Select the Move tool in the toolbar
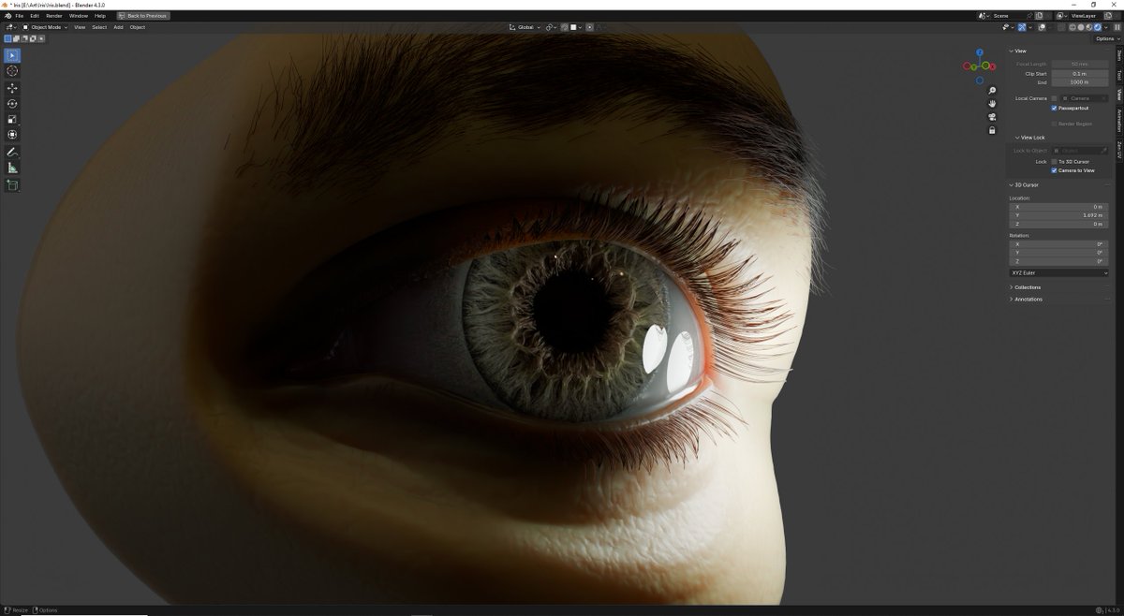This screenshot has width=1124, height=616. click(12, 87)
